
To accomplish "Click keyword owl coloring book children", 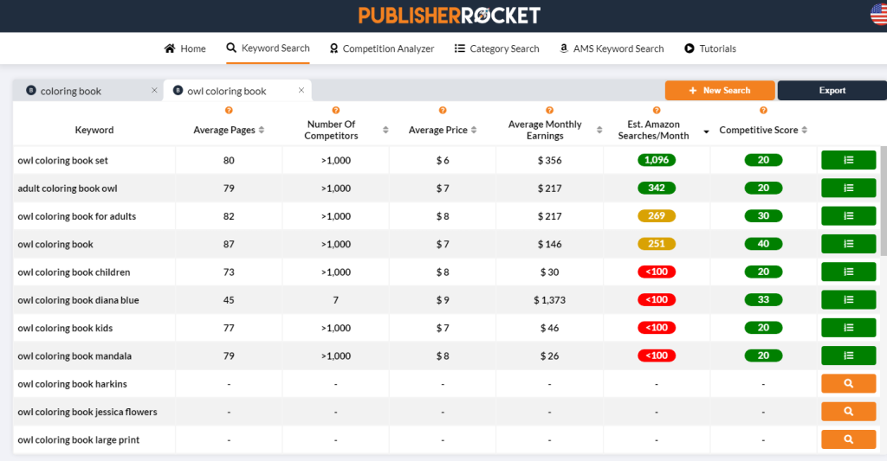I will pos(74,272).
